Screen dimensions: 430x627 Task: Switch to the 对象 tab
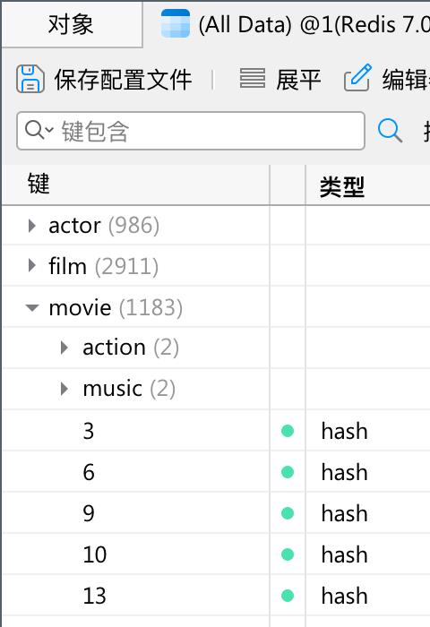[71, 24]
